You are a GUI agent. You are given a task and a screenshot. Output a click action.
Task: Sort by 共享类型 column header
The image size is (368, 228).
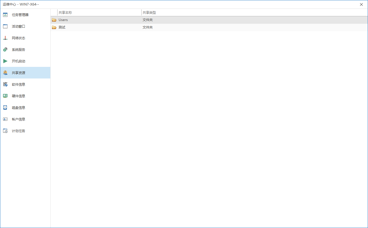point(149,12)
